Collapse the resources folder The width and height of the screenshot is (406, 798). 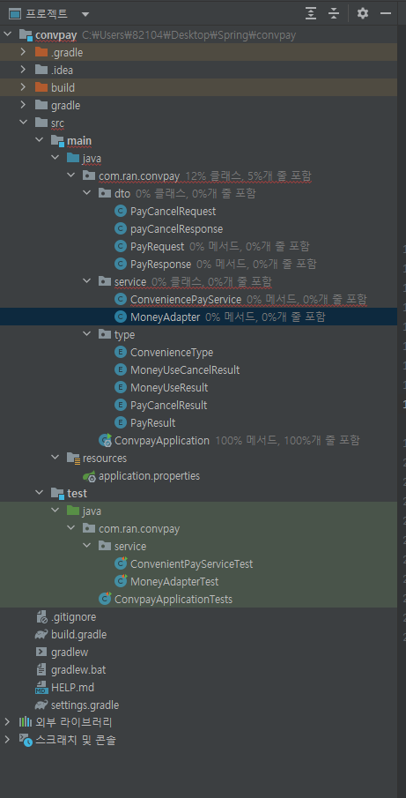(x=55, y=458)
